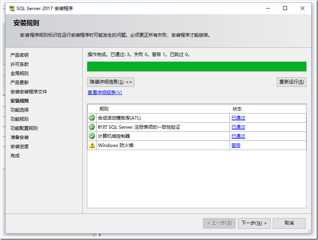Select the 计算机域控制器 rule row text

[114, 136]
